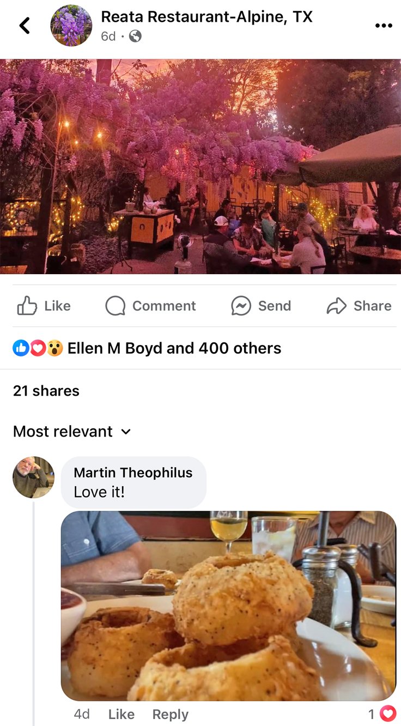Open Martin Theophilus's profile name
Viewport: 401px width, 726px height.
tap(133, 473)
